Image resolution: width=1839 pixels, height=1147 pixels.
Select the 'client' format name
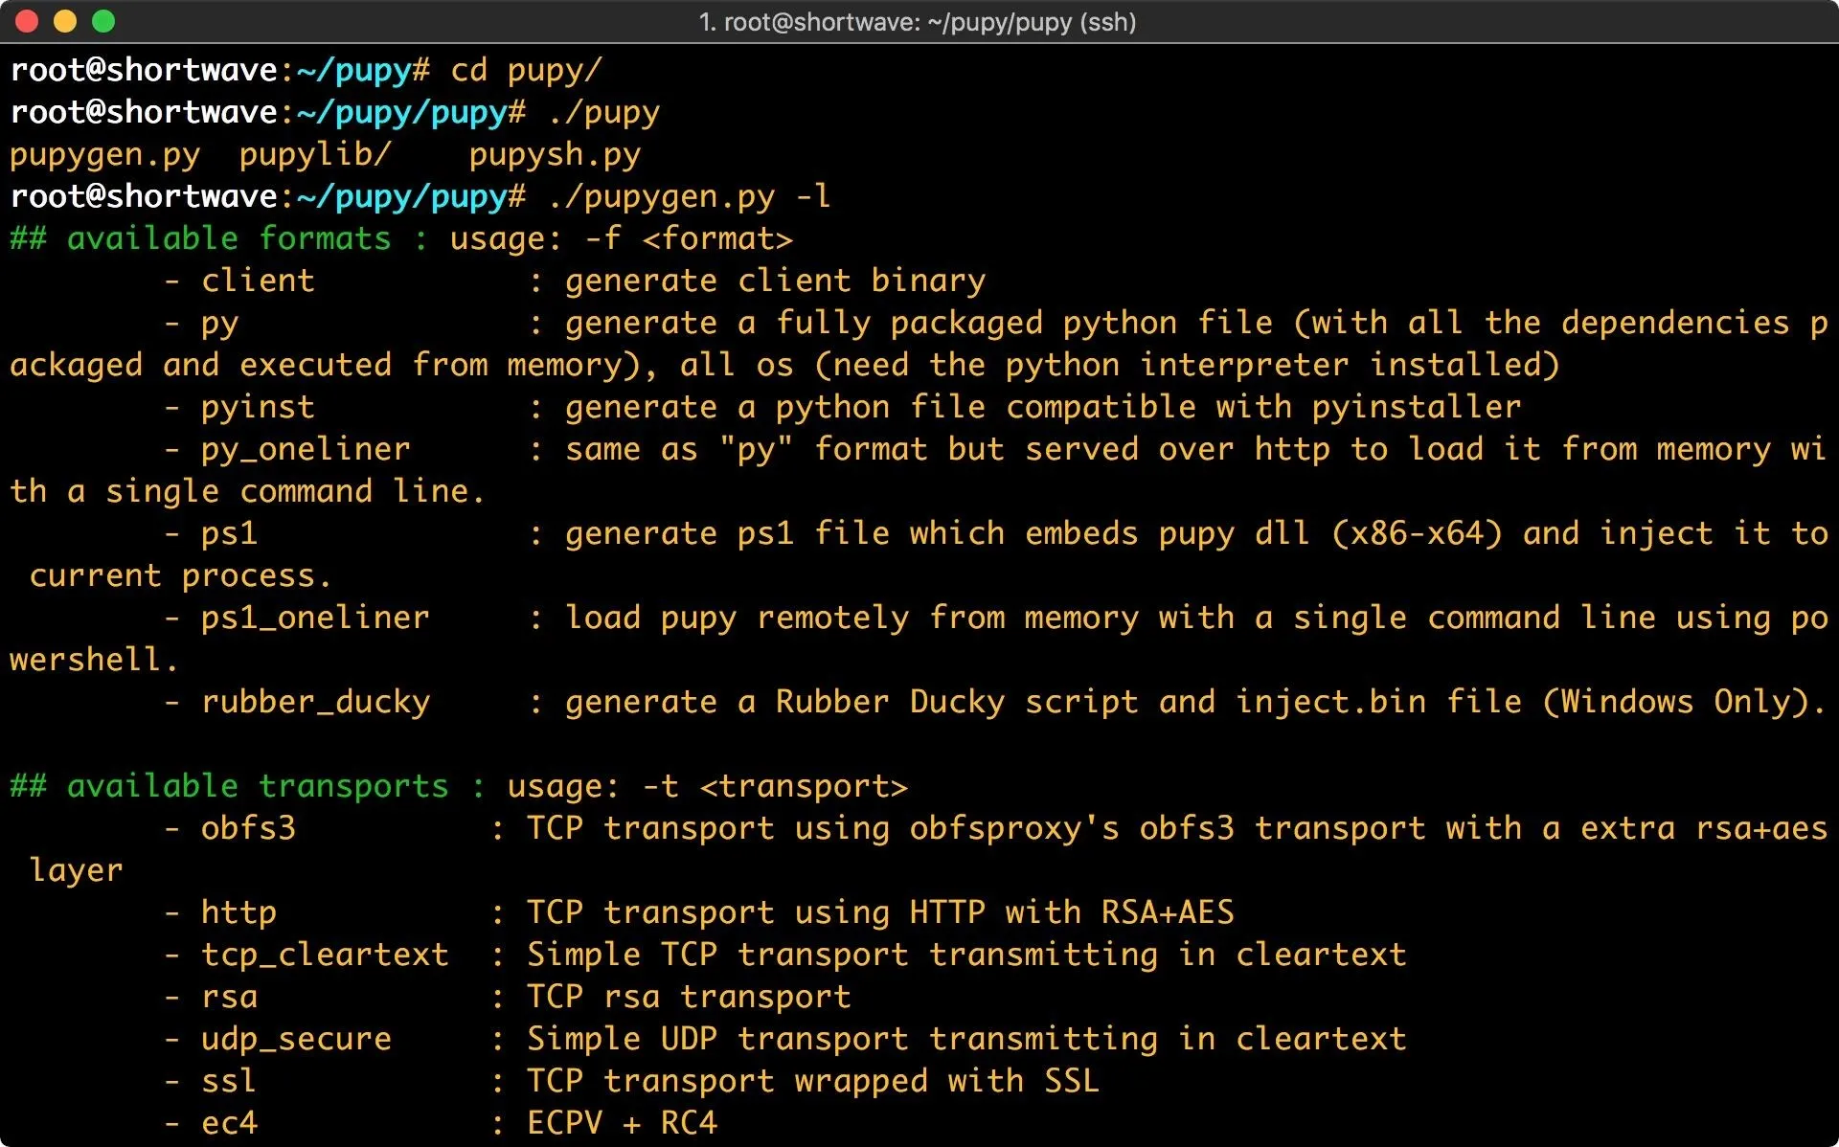(259, 281)
